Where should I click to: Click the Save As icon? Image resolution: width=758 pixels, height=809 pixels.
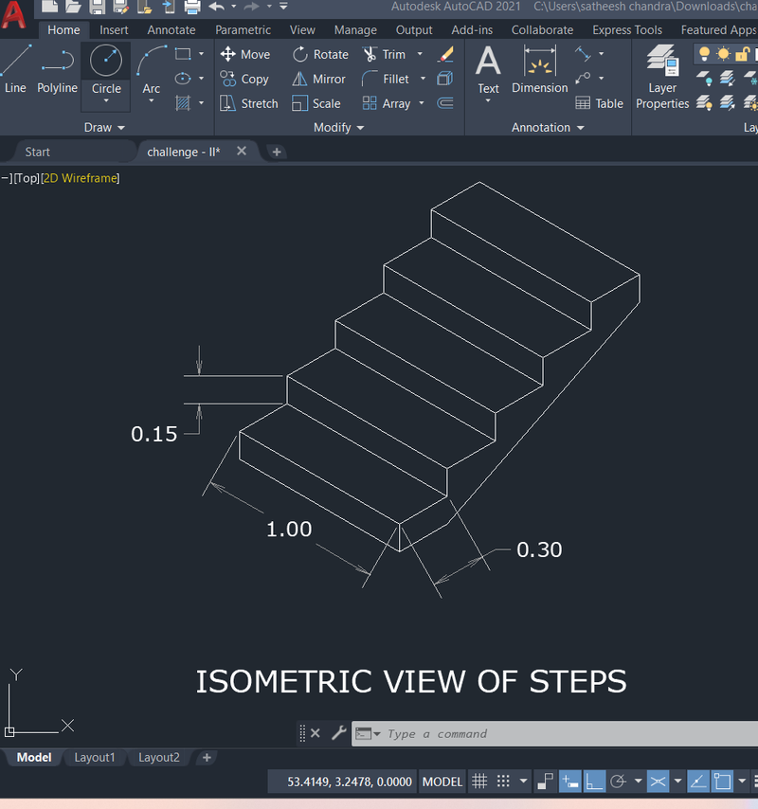tap(120, 7)
